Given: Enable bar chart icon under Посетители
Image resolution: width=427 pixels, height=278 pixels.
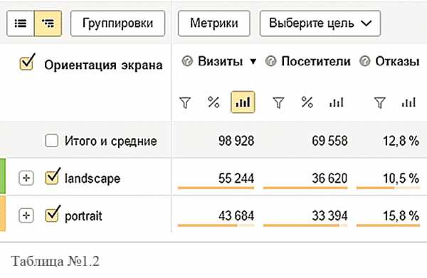Looking at the screenshot, I should (337, 102).
